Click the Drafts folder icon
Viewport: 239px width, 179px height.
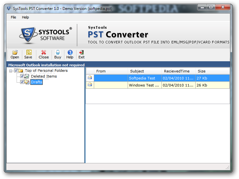[27, 82]
